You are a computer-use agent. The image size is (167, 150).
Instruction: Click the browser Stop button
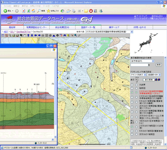tap(24, 11)
